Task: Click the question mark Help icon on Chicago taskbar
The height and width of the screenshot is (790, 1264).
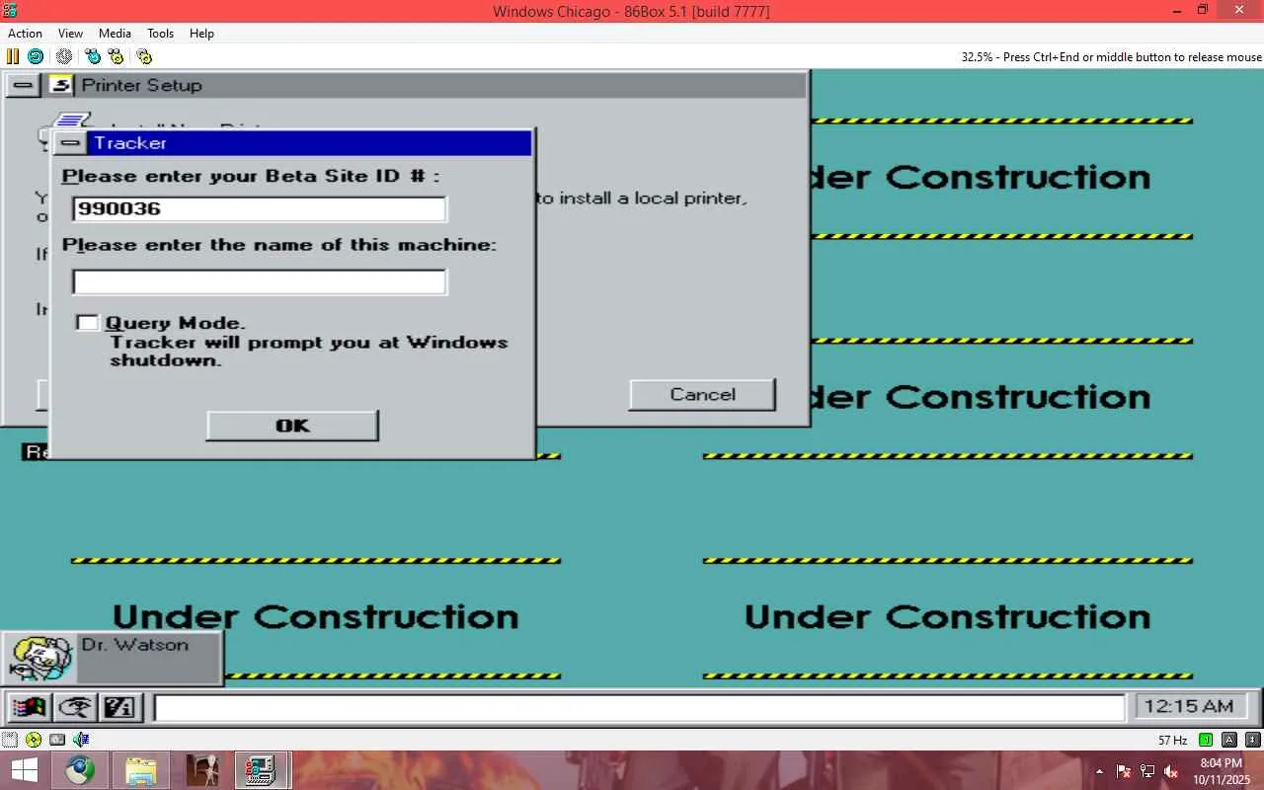Action: (121, 707)
